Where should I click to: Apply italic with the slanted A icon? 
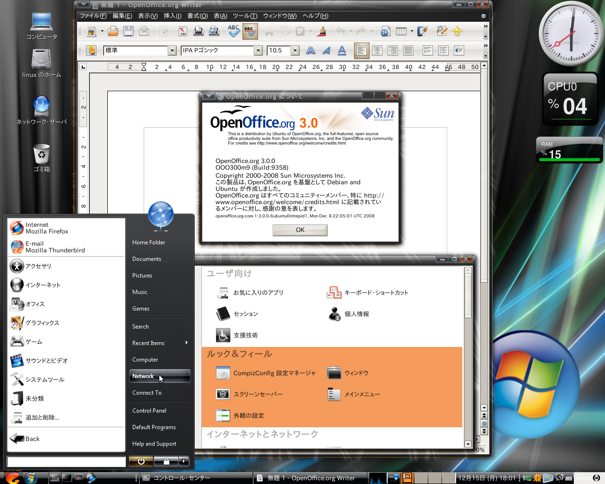pyautogui.click(x=327, y=50)
